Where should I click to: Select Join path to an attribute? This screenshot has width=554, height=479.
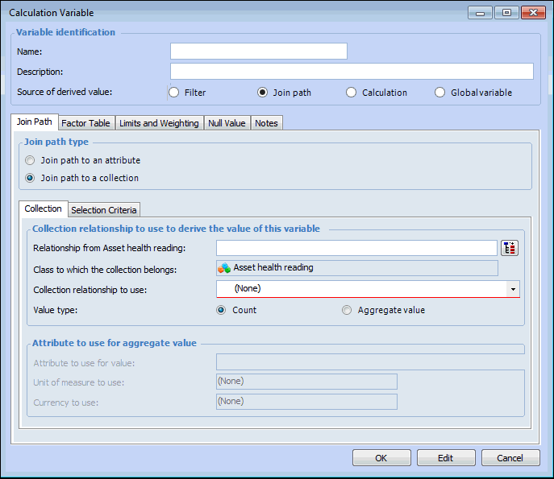(x=30, y=161)
